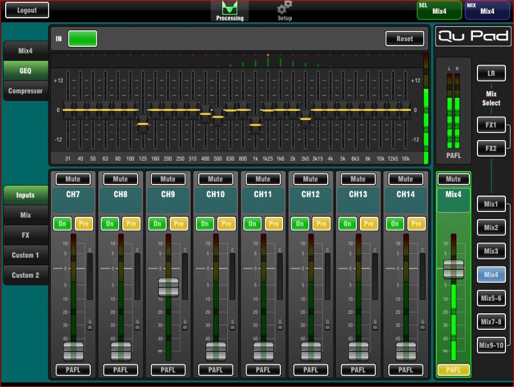Mute channel CH14
The width and height of the screenshot is (514, 387).
click(x=405, y=179)
